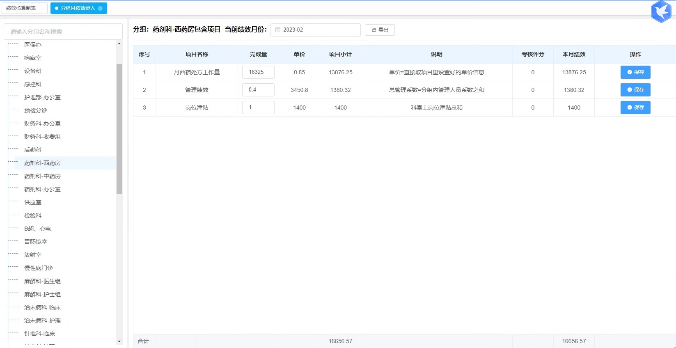676x348 pixels.
Task: Select 病案室 in the group tree
Action: tap(33, 58)
